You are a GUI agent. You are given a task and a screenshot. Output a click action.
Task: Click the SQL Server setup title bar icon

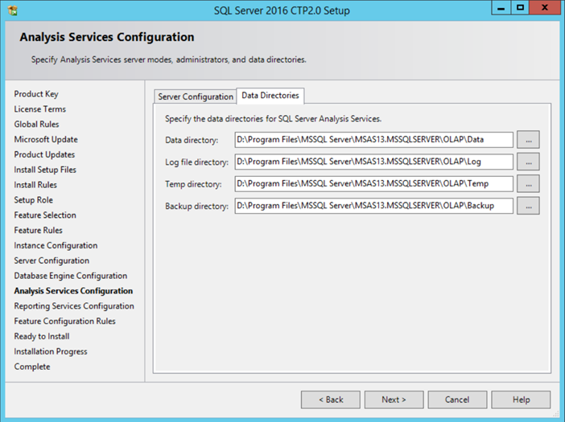point(13,10)
